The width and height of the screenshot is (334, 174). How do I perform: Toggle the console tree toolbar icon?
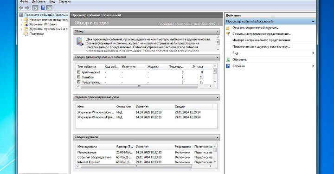pos(35,8)
